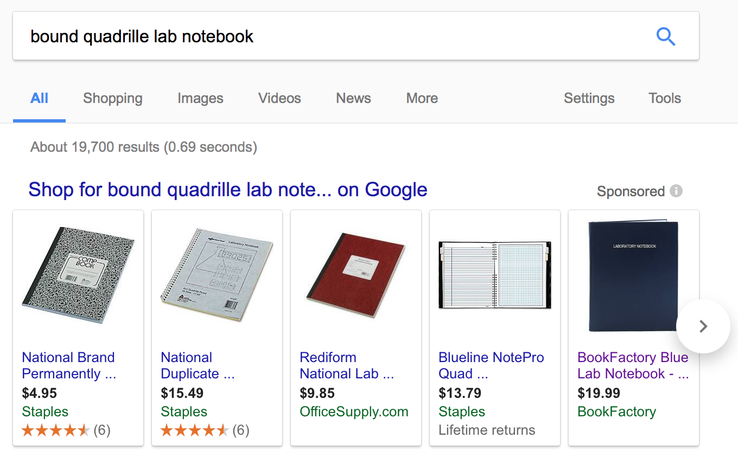Click star rating on National Duplicate

[194, 430]
